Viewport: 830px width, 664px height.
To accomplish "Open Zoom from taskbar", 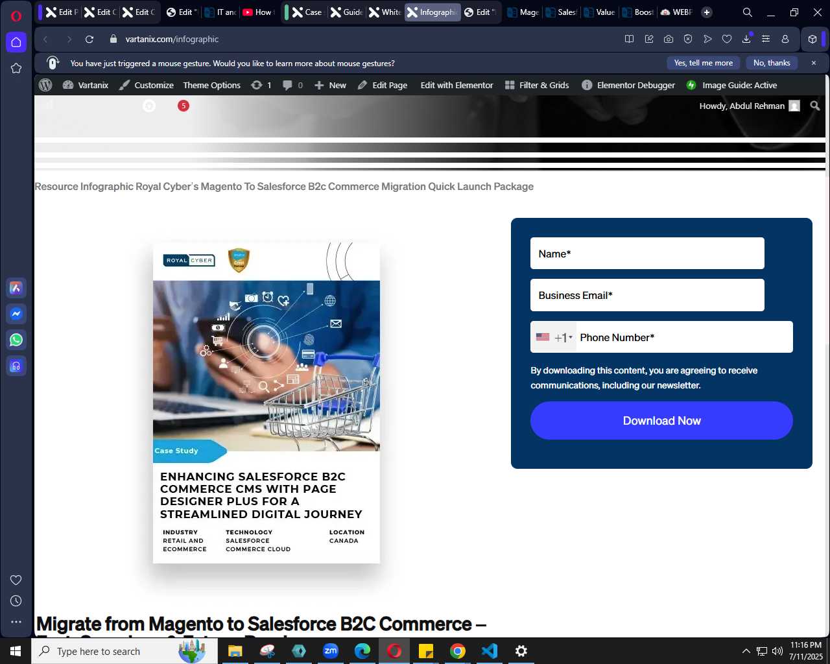I will 331,651.
